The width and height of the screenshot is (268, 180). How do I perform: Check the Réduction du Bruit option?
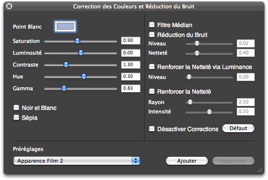pyautogui.click(x=152, y=35)
